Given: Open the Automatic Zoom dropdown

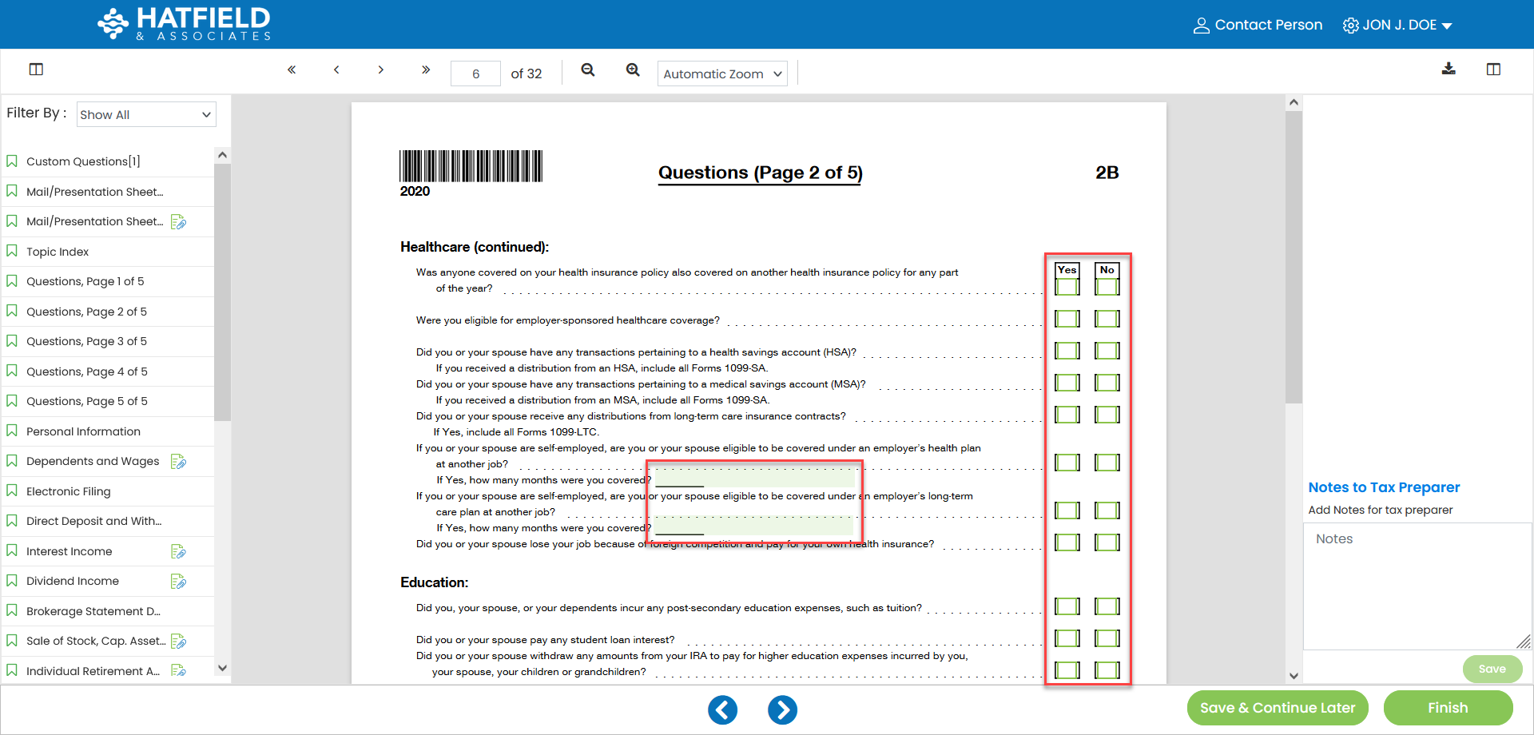Looking at the screenshot, I should point(721,74).
